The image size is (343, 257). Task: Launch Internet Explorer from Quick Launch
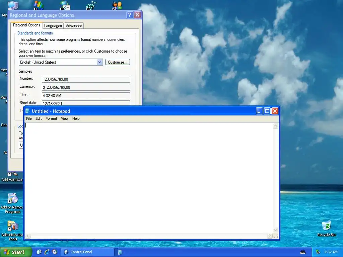pyautogui.click(x=47, y=252)
